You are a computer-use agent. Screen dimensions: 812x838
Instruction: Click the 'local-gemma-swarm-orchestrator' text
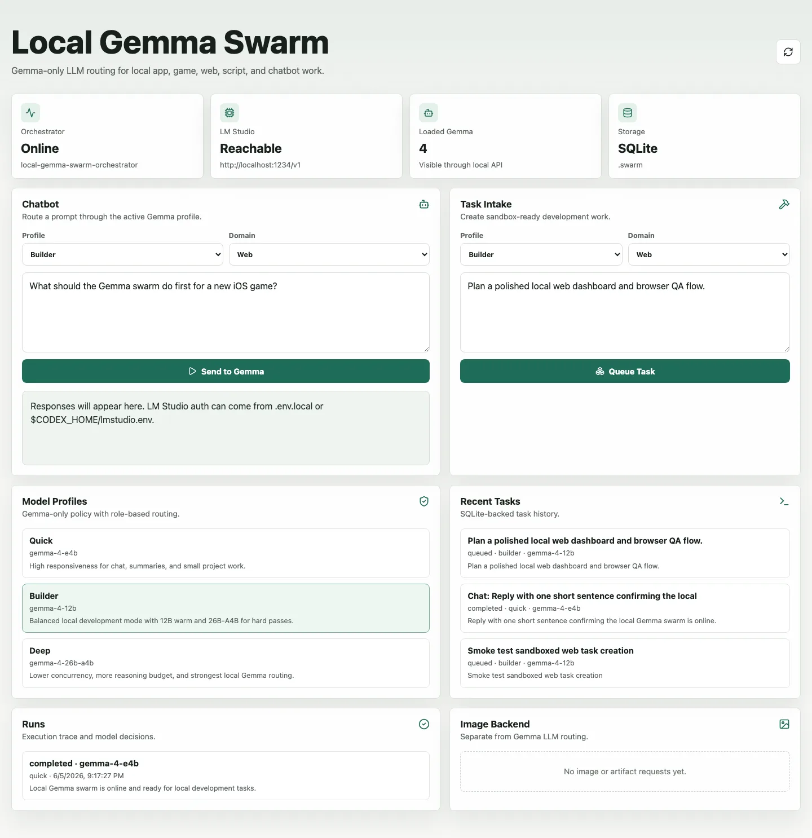80,165
